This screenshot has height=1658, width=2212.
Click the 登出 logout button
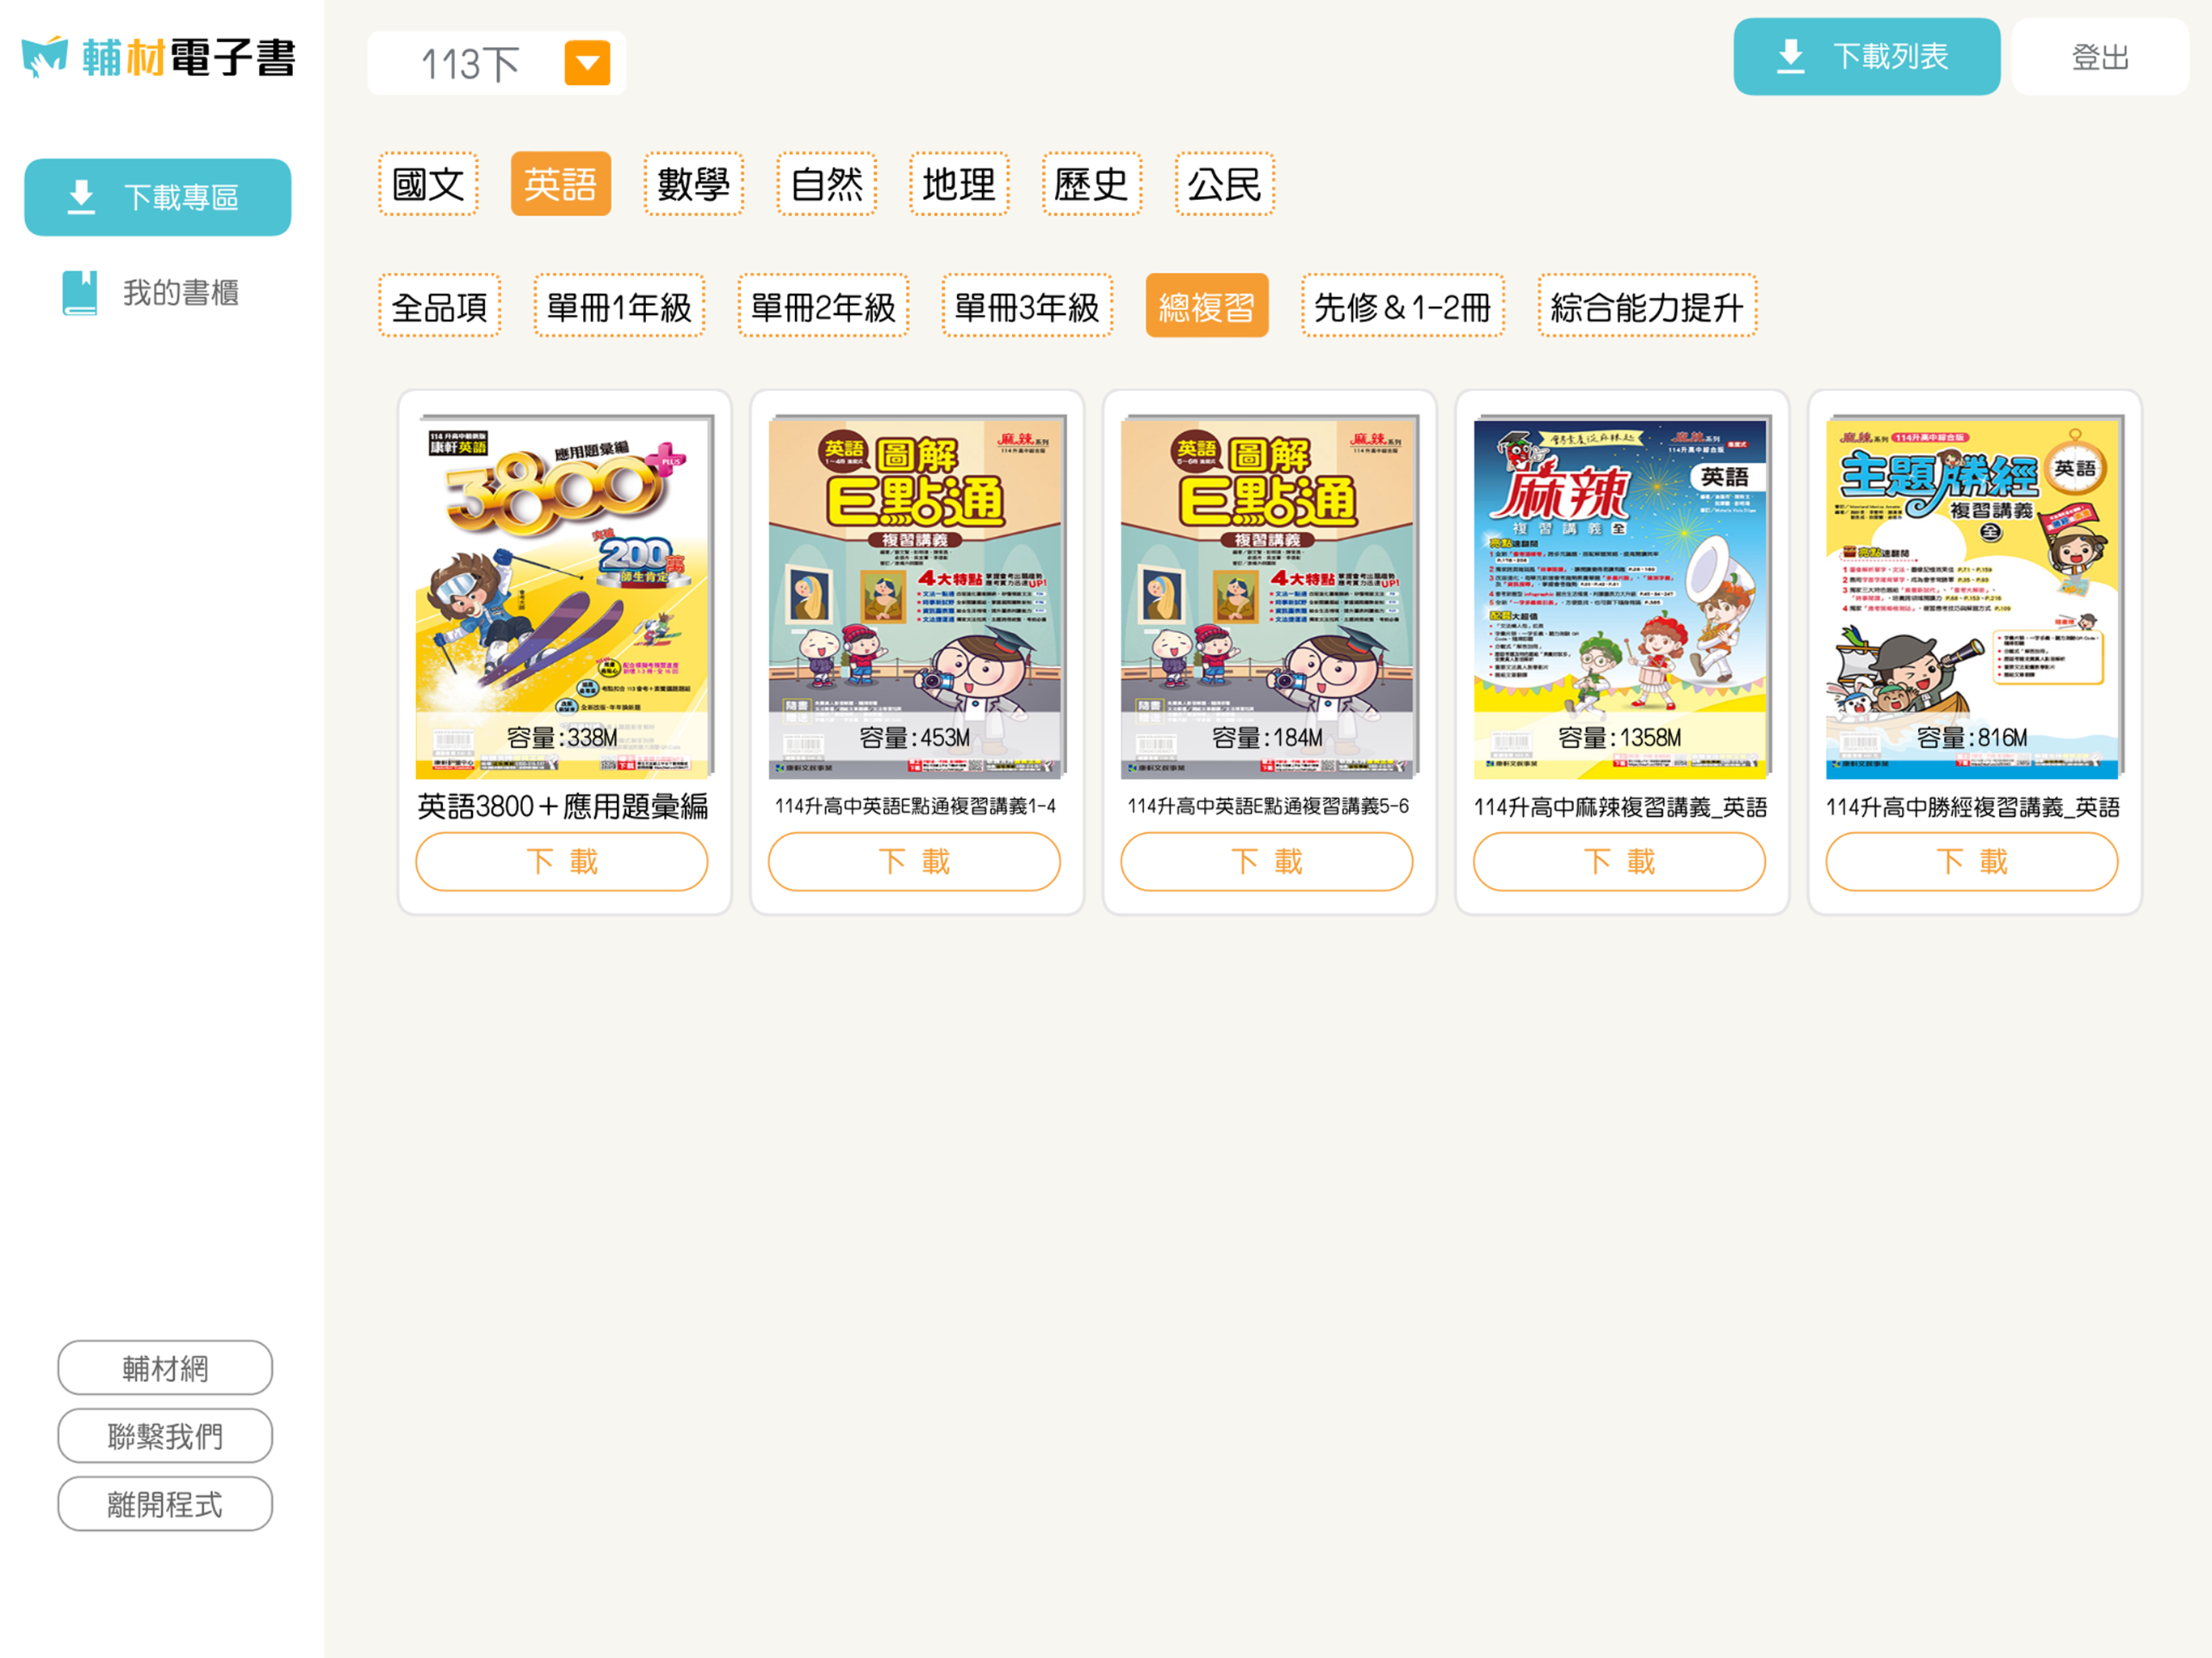click(2100, 57)
